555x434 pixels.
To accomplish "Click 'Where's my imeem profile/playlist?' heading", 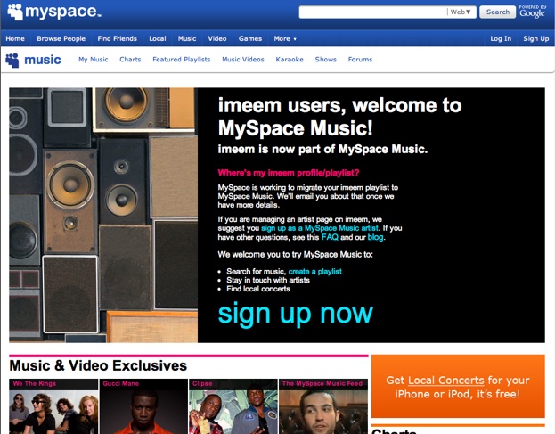I will 289,173.
